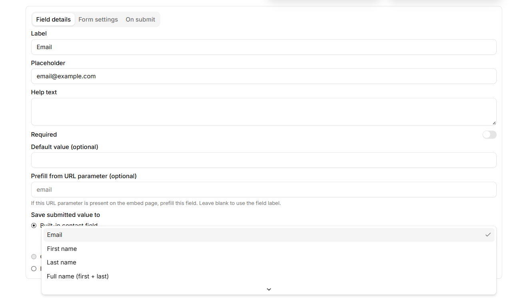Screen dimensions: 527x298
Task: Click the Default value input field
Action: [x=264, y=160]
